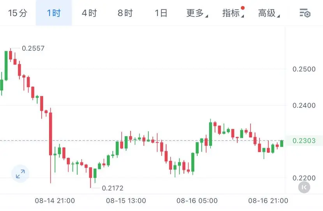The height and width of the screenshot is (211, 323).
Task: Switch to the 4时 timeframe
Action: (89, 13)
